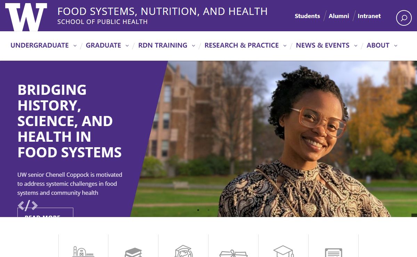Select the rolled diploma scroll icon
Viewport: 417px width, 257px height.
[234, 253]
